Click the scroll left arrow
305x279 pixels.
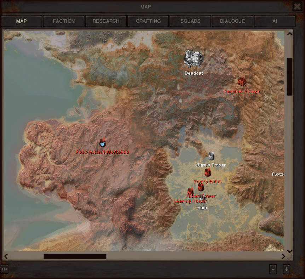(x=6, y=256)
